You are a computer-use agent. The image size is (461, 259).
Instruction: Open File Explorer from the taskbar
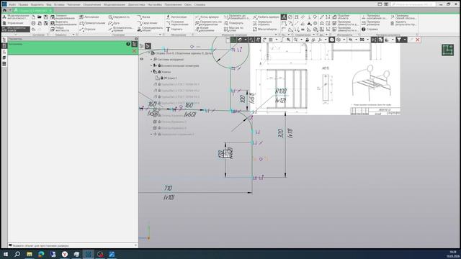pos(30,254)
